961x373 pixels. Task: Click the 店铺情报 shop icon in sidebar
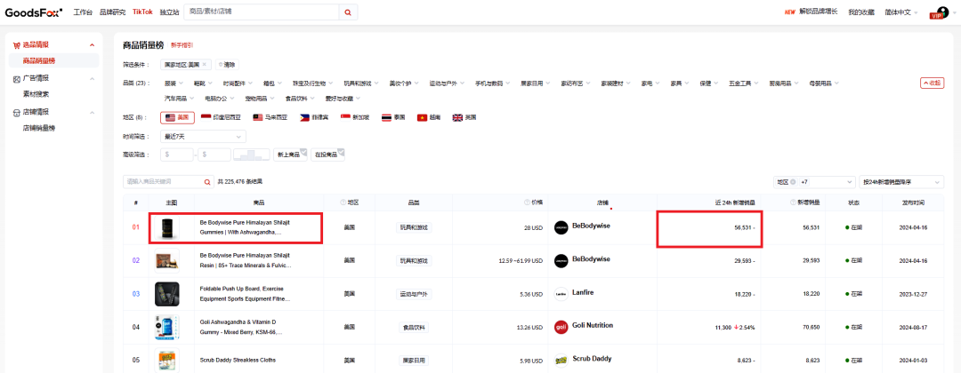coord(17,112)
